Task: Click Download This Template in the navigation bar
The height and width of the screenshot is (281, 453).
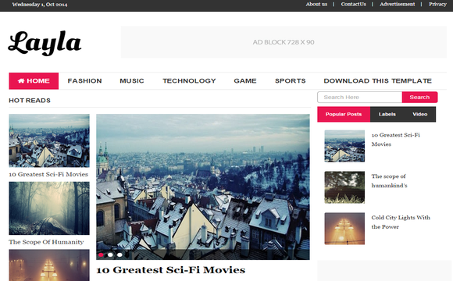Action: coord(377,81)
